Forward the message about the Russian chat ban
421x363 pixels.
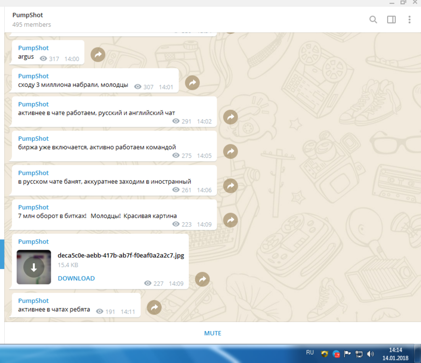click(230, 185)
